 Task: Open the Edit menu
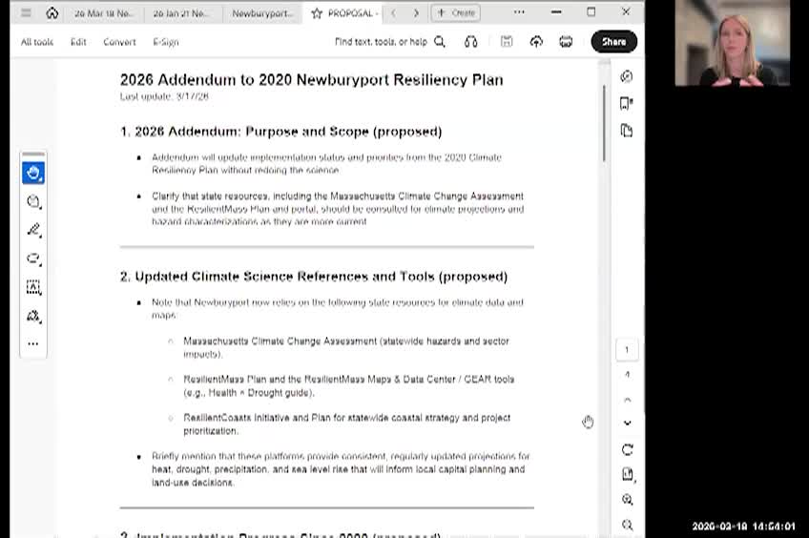pos(78,42)
